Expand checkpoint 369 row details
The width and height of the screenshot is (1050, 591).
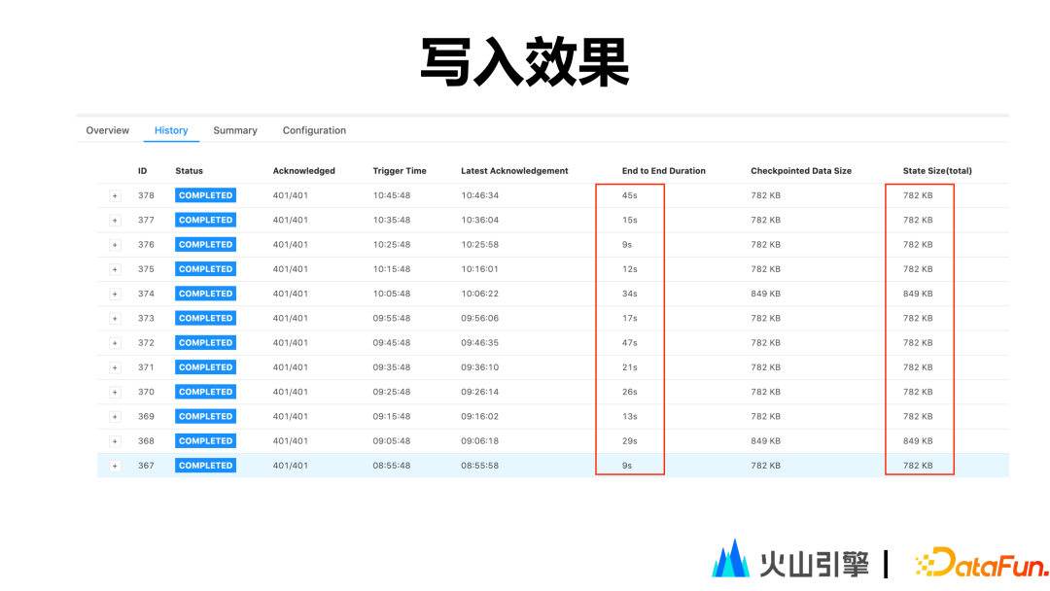click(x=115, y=417)
